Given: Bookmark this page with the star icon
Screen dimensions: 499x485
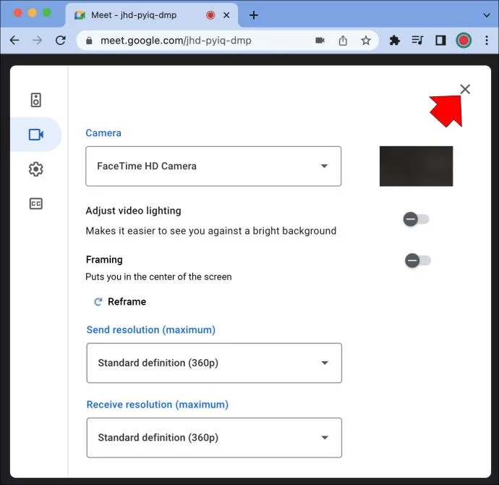Looking at the screenshot, I should click(366, 41).
